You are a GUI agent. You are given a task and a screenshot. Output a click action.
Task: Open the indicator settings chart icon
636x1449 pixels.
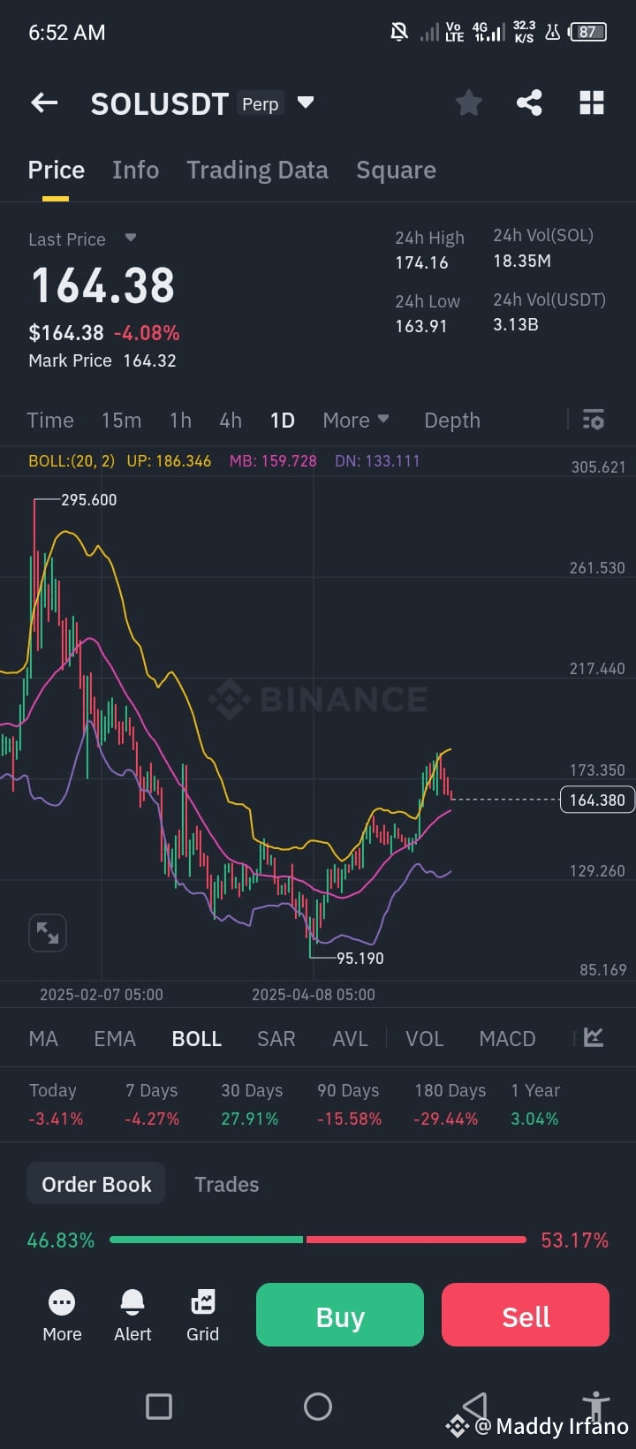tap(594, 1037)
